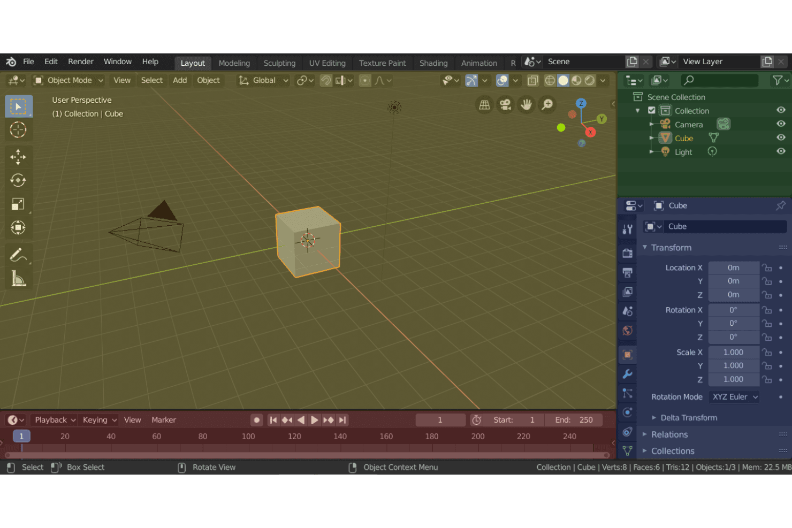This screenshot has width=792, height=528.
Task: Hide the Light with its eye icon
Action: point(781,151)
